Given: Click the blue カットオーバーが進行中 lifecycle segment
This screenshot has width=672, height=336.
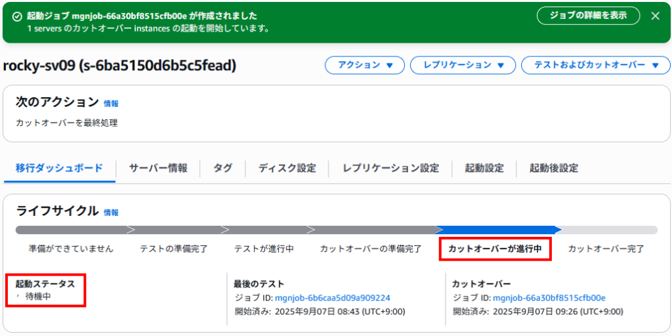Looking at the screenshot, I should pyautogui.click(x=497, y=230).
